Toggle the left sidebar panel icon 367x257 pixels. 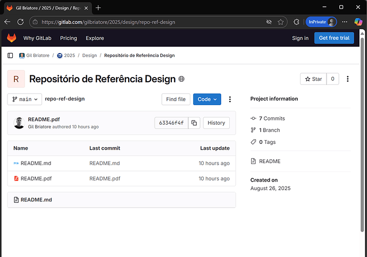(x=10, y=55)
